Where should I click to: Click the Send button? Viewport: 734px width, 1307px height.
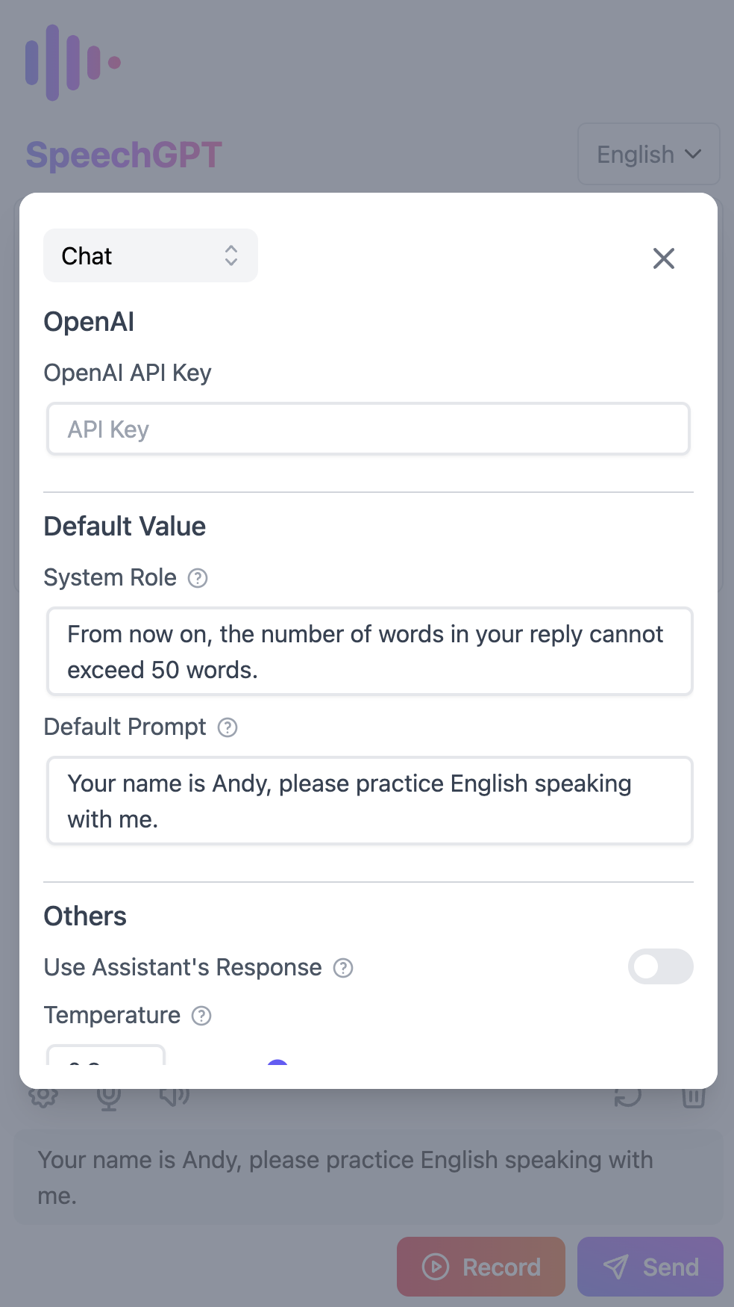point(650,1267)
